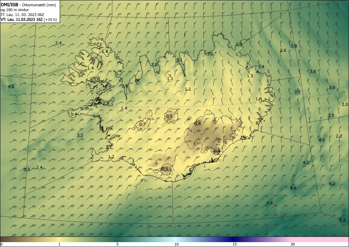Select the 1.2 value on Reykjanes peninsula
Viewport: 349px width, 247px height.
111,157
